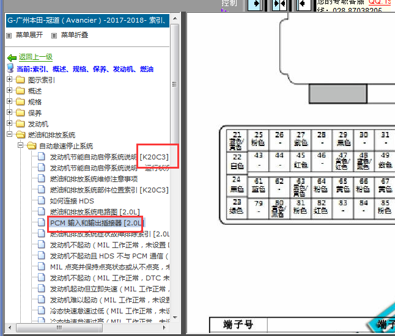
Task: Expand the 图示索引 folder
Action: click(x=9, y=79)
